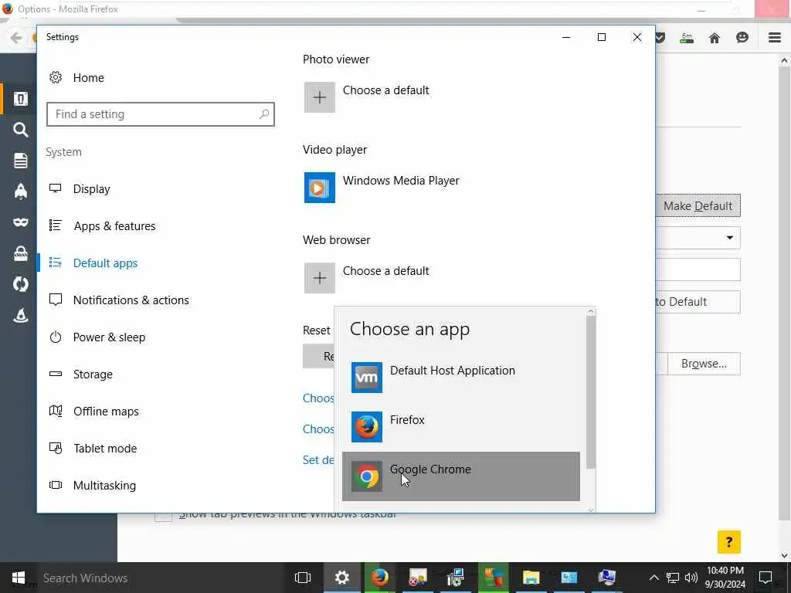Click the Choose an app list scrollbar
791x593 pixels.
pyautogui.click(x=591, y=391)
